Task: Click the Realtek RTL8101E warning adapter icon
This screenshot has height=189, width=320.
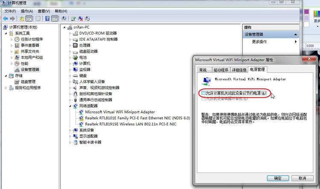Action: (81, 118)
